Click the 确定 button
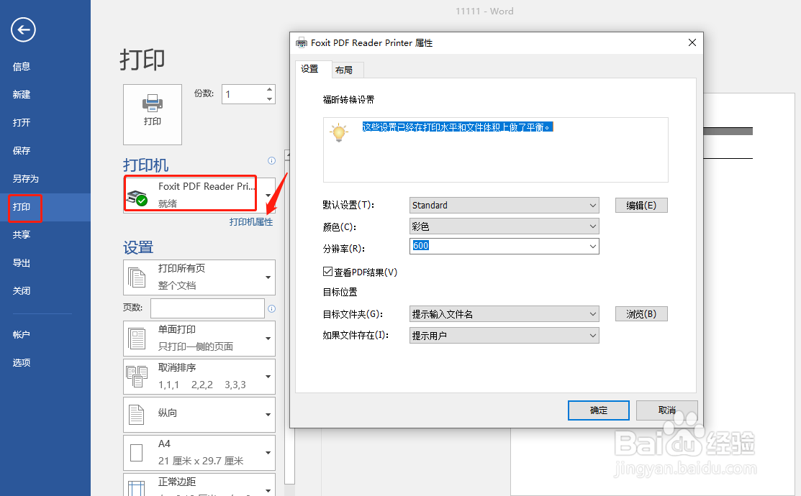Image resolution: width=801 pixels, height=496 pixels. coord(599,410)
